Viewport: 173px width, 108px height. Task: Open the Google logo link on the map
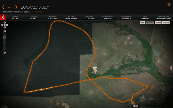coord(4,107)
